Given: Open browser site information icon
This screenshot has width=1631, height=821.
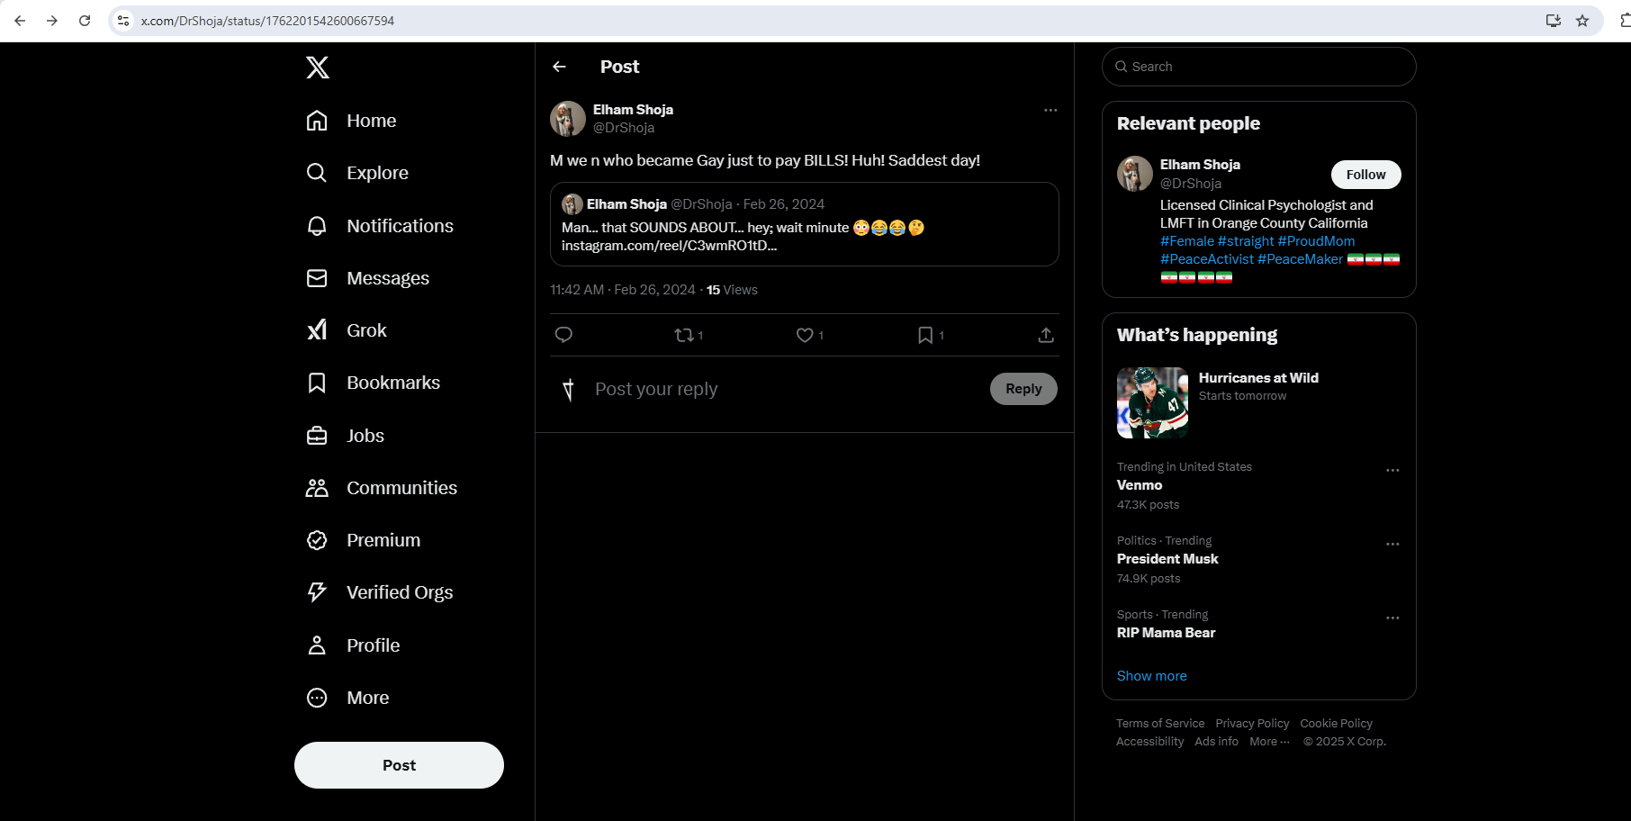Looking at the screenshot, I should tap(123, 21).
